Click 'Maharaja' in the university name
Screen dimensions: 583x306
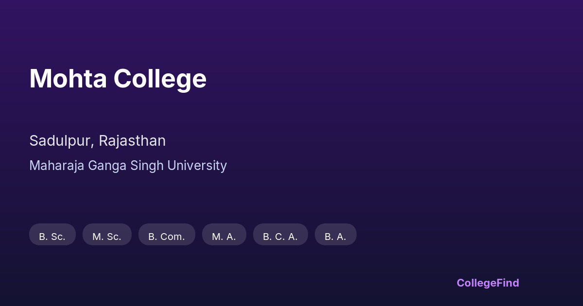57,166
